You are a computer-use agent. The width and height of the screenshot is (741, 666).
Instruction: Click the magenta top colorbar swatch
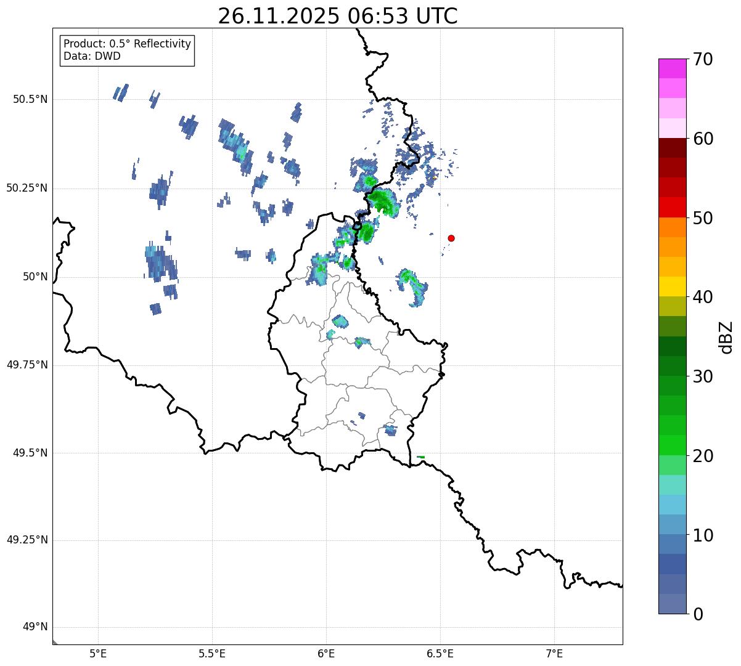[672, 68]
